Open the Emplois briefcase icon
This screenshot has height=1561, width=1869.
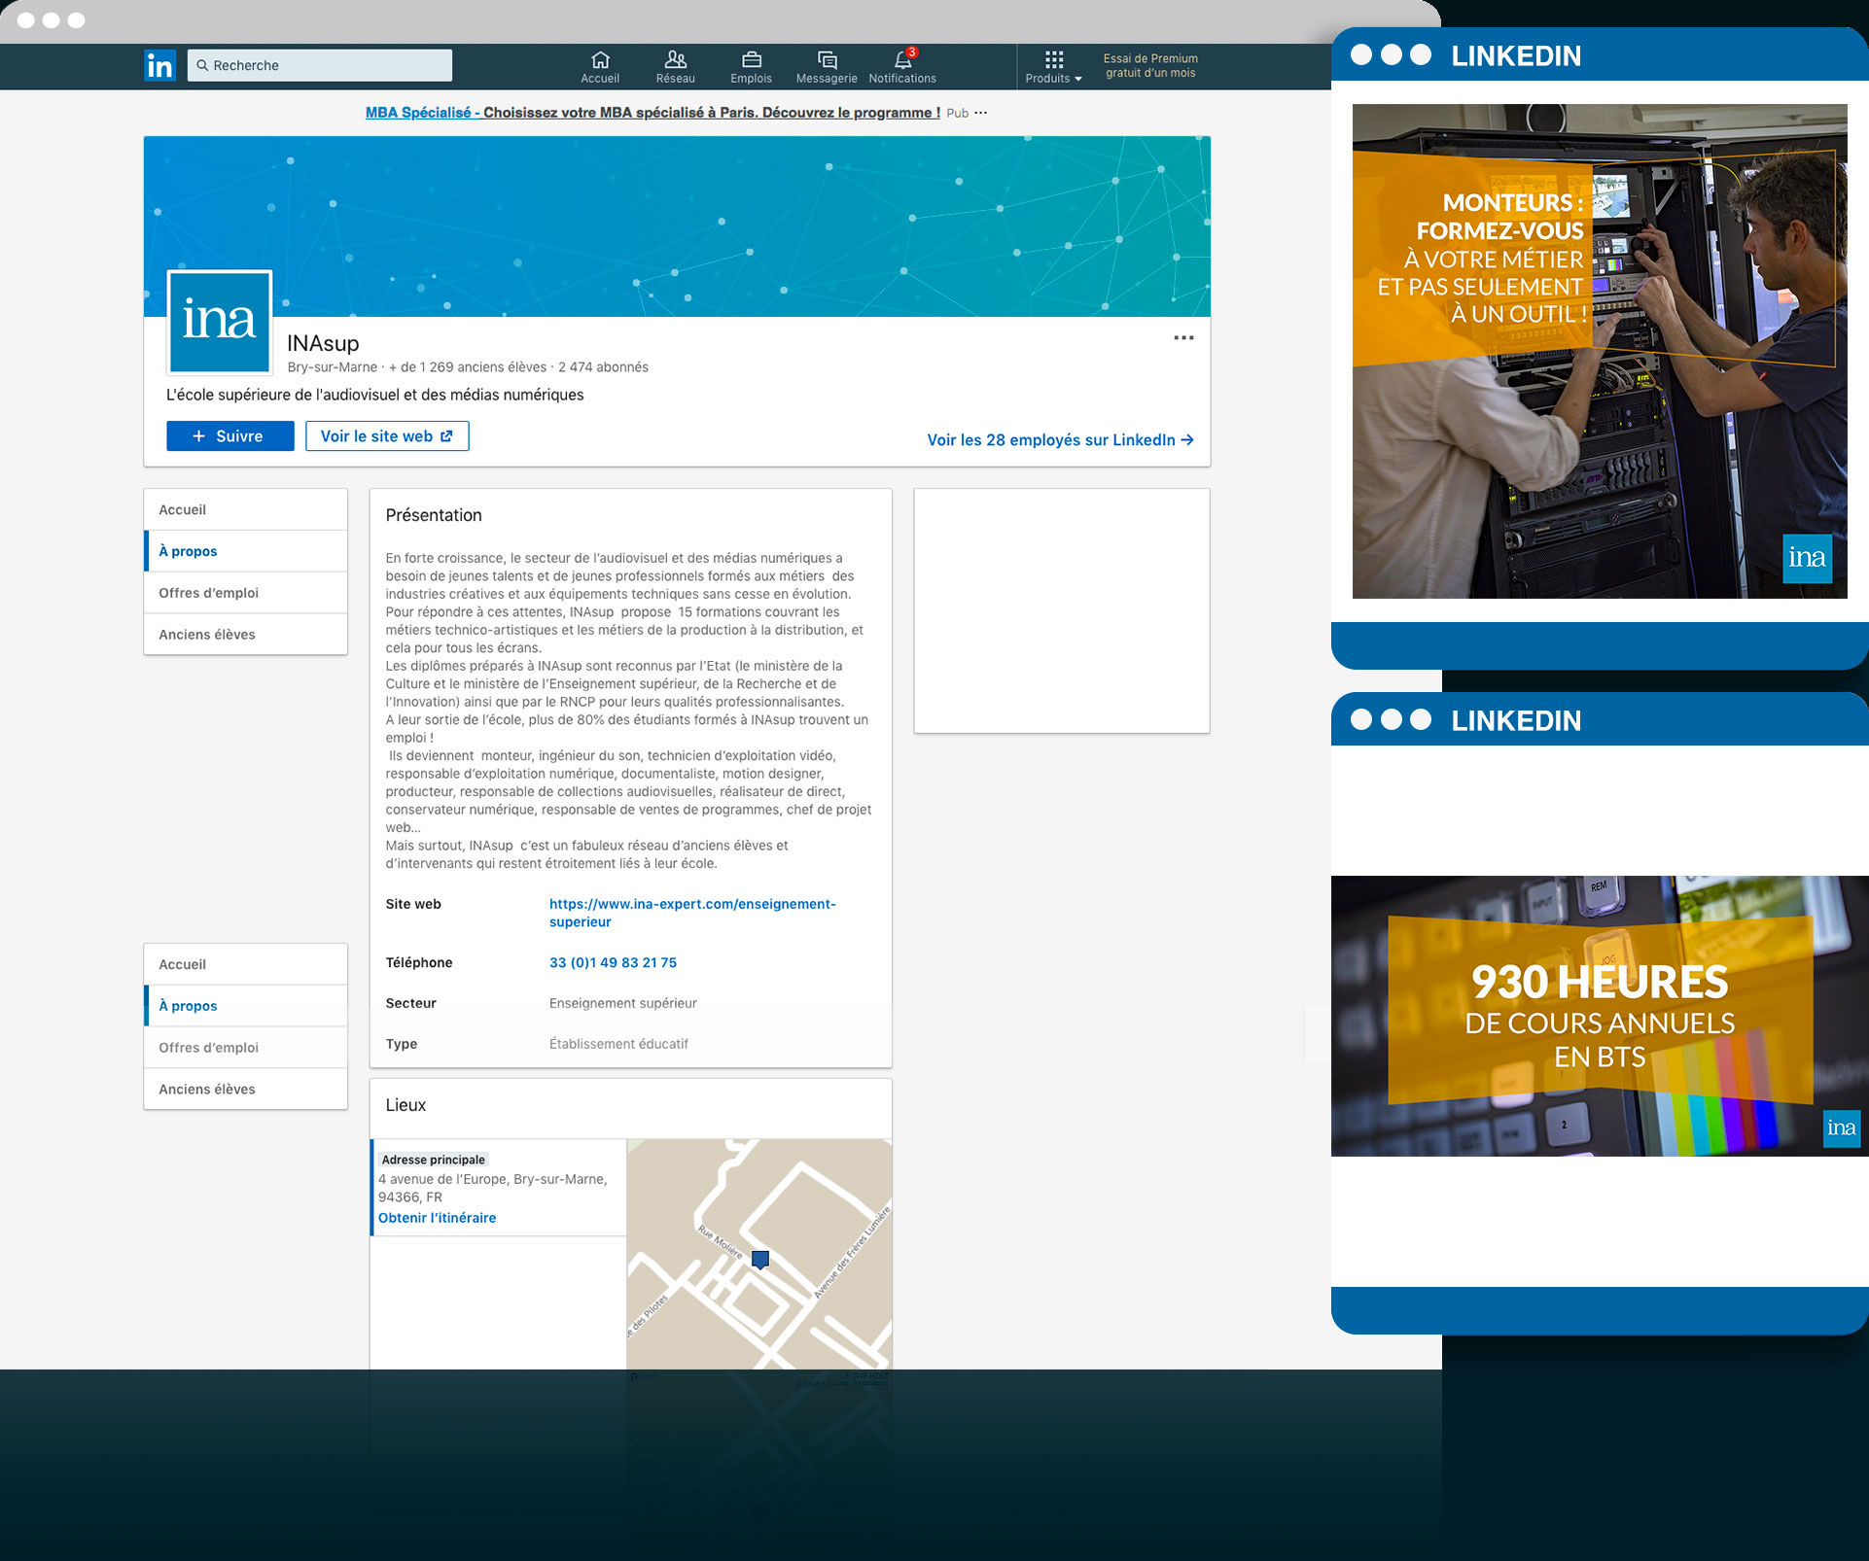coord(751,67)
